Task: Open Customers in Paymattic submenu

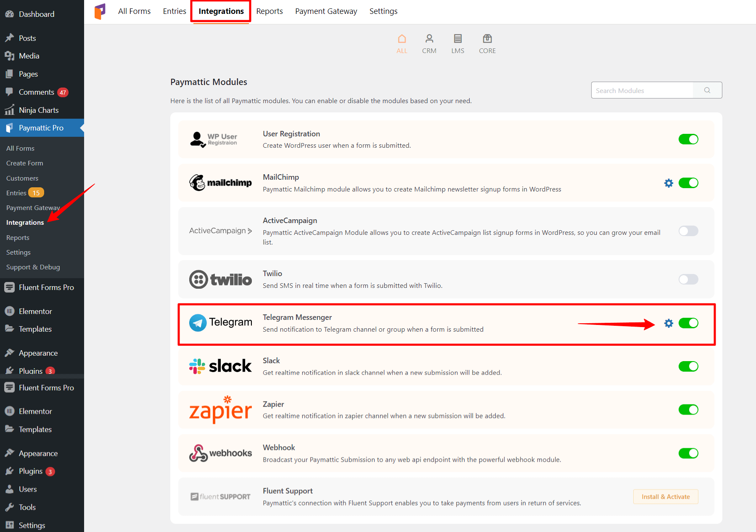Action: pyautogui.click(x=22, y=178)
